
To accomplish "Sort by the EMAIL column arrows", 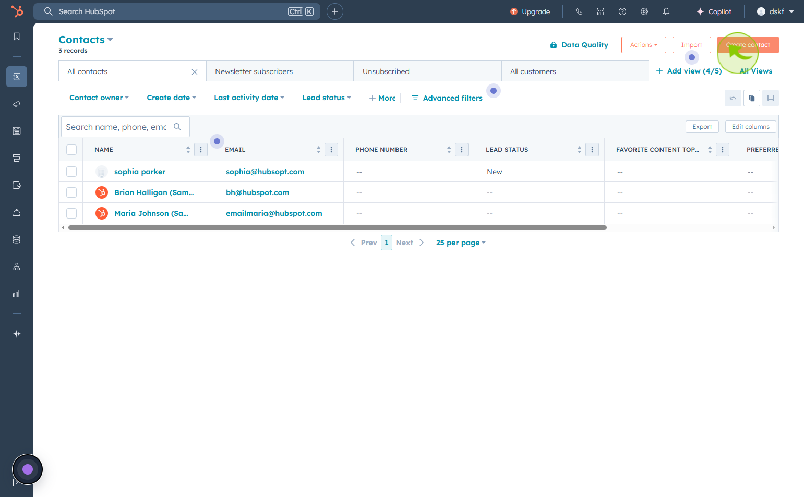I will pos(319,150).
